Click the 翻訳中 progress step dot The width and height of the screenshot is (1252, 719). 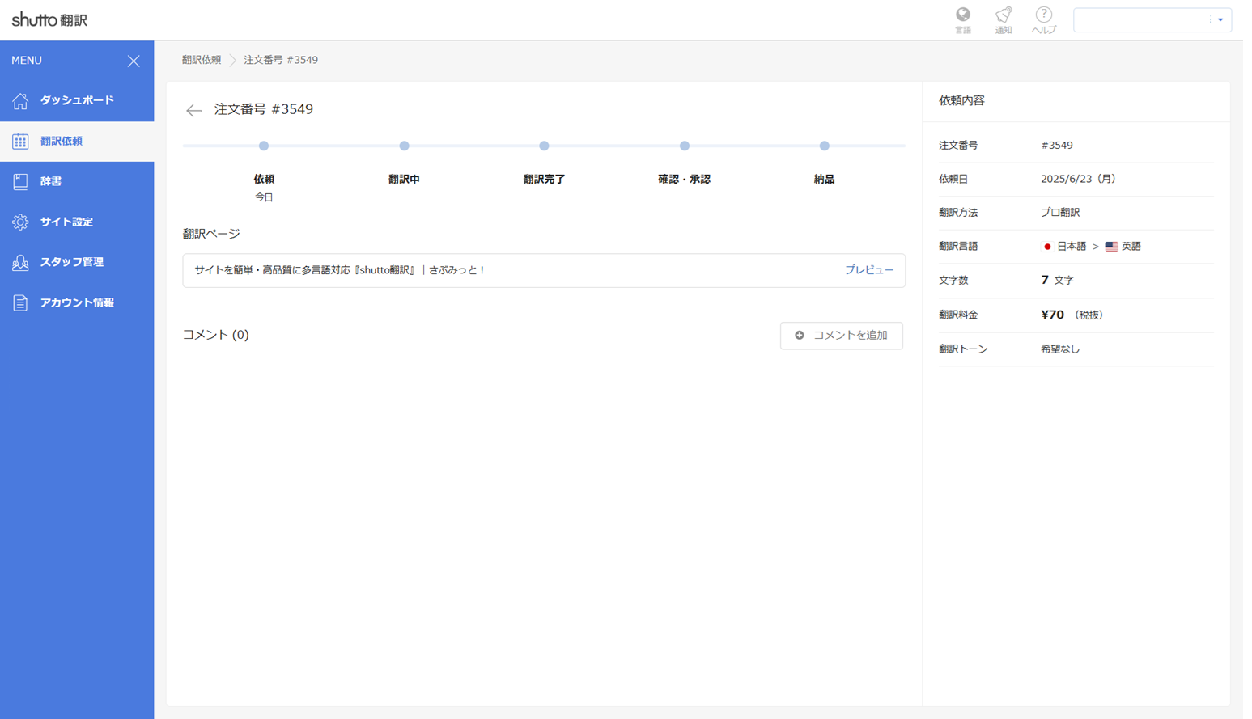tap(404, 146)
